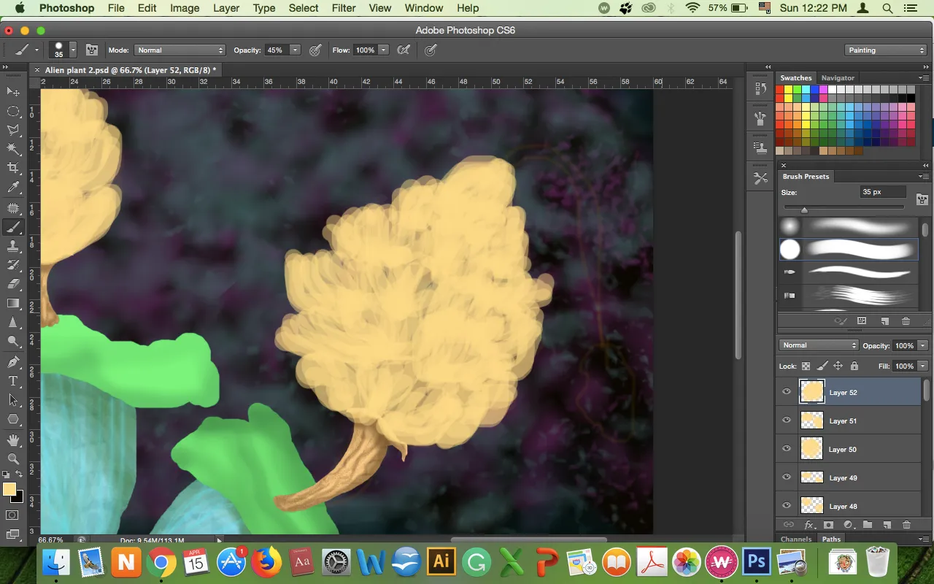Open the Select menu

(x=303, y=8)
